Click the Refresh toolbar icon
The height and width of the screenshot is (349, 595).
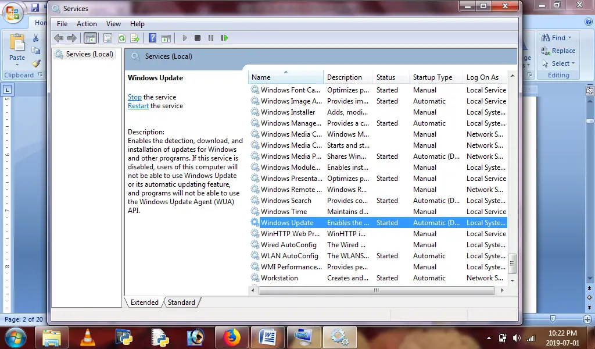point(121,38)
